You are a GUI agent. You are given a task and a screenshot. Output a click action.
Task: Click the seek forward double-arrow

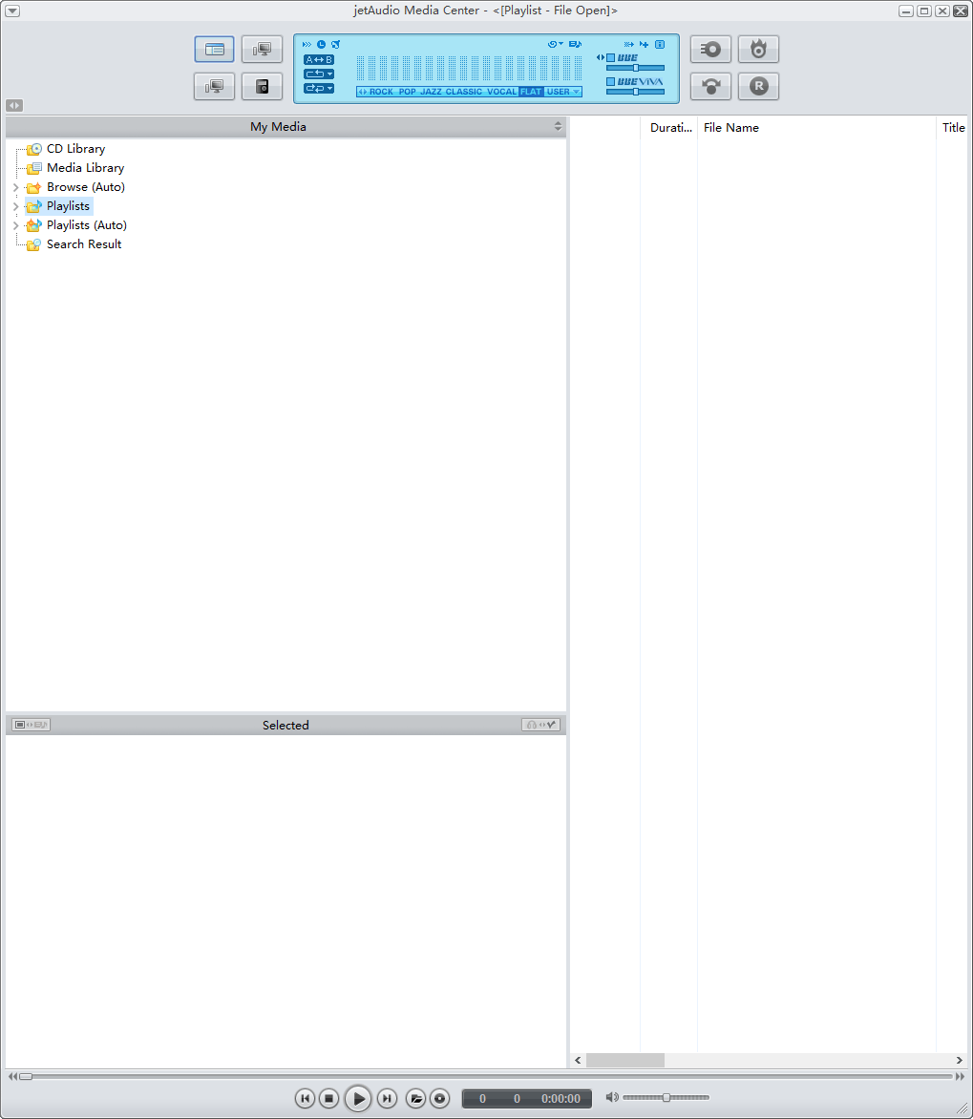(961, 1076)
